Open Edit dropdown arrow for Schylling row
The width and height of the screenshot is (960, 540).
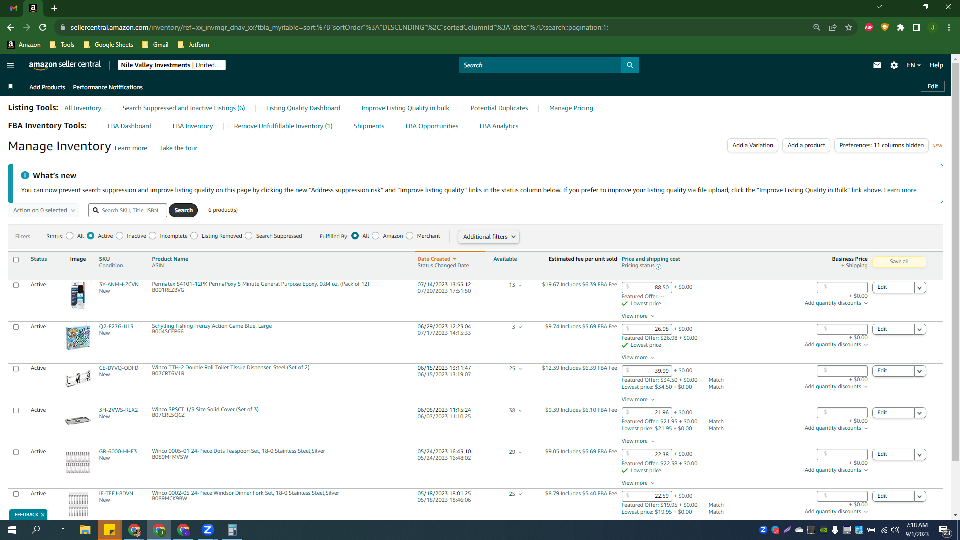(920, 330)
